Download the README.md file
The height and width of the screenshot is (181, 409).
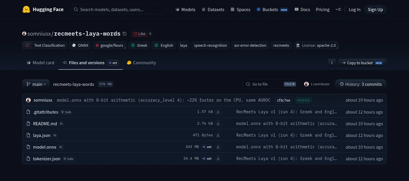tap(218, 123)
